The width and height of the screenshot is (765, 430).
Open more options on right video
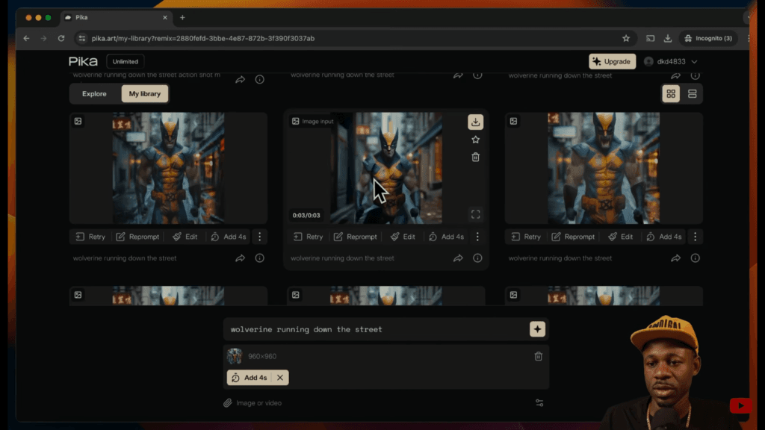[695, 237]
